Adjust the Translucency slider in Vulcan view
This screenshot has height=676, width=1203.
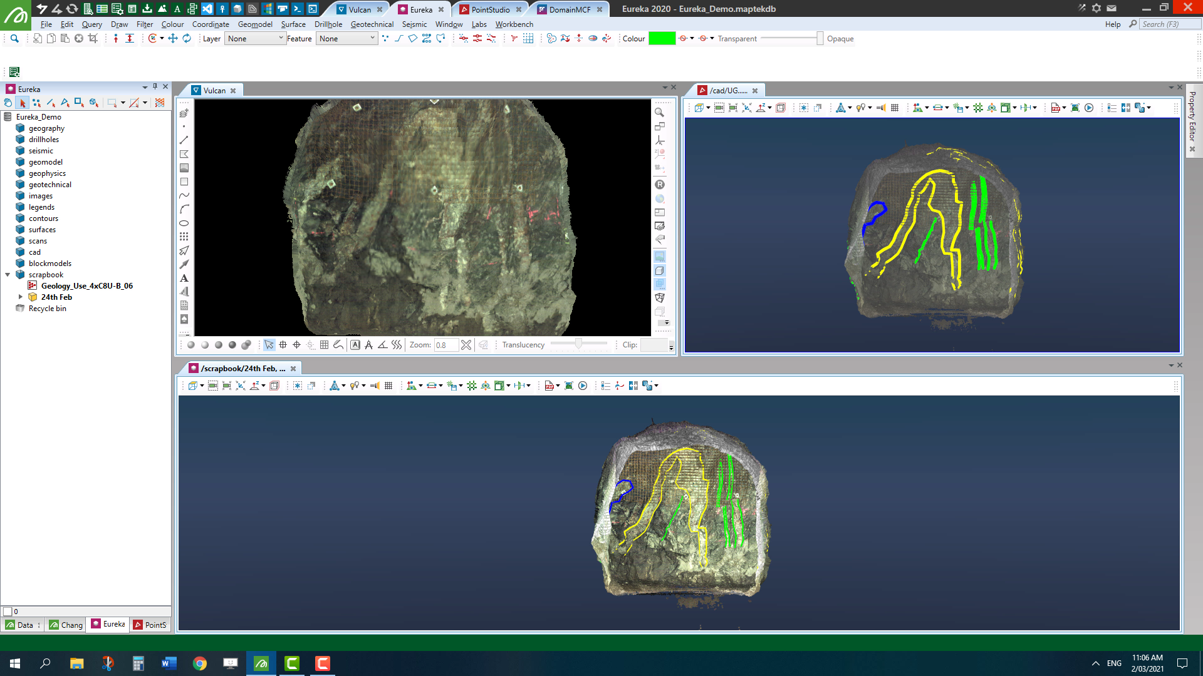tap(578, 344)
